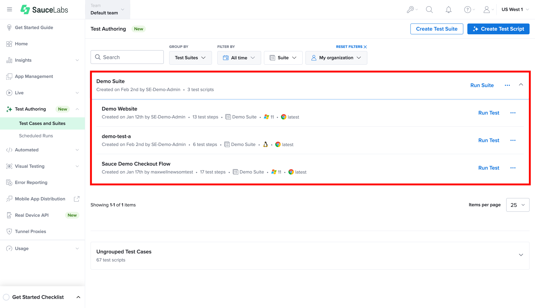Click Create Test Suite button
Screen dimensions: 535x308
pos(437,29)
